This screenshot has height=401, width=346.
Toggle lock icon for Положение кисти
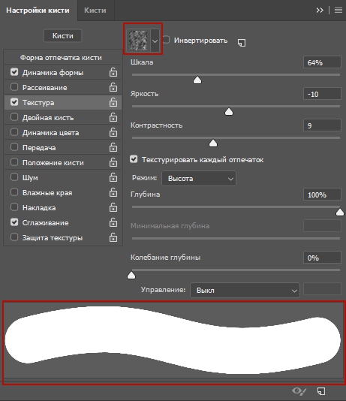coord(113,163)
